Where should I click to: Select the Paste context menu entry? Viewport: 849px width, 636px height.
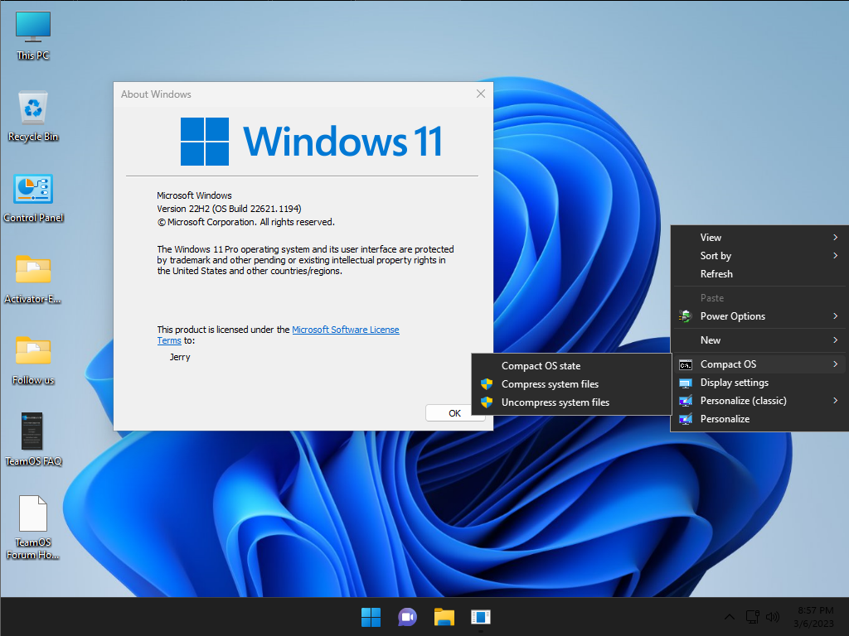(759, 298)
